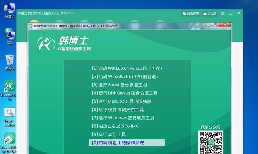258x154 pixels.
Task: Minimize the 模拟测试 window
Action: coord(208,25)
